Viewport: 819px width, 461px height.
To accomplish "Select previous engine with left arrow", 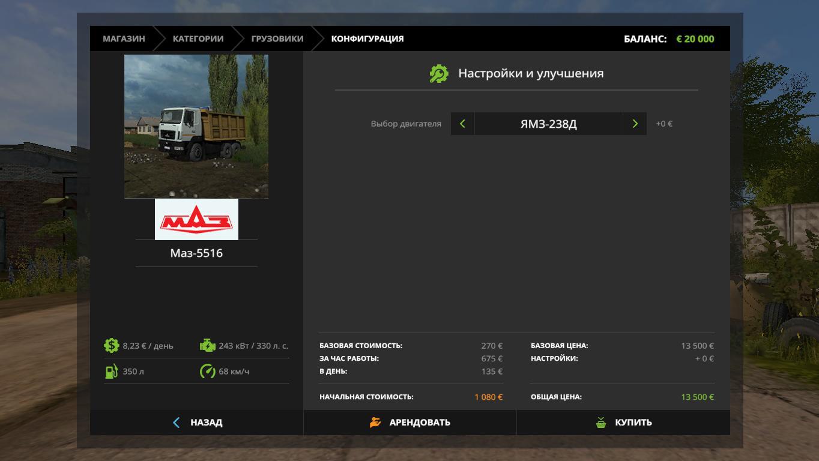I will point(462,124).
